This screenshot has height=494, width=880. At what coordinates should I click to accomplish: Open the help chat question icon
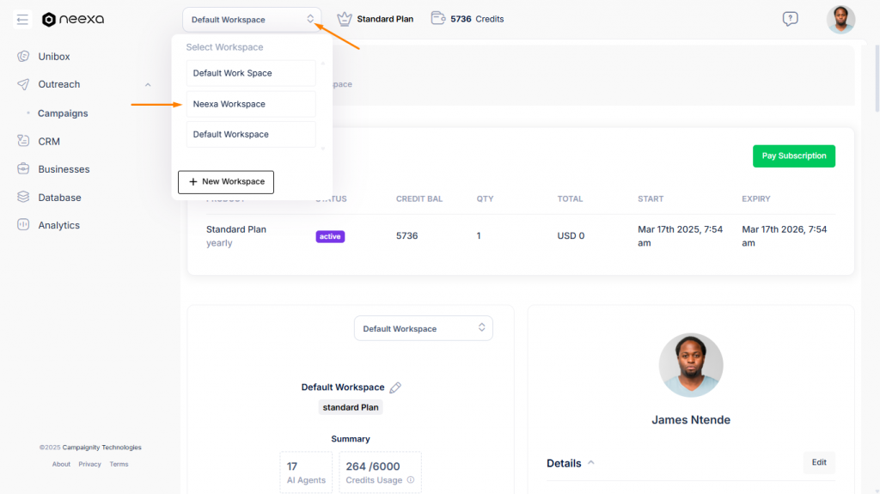click(790, 19)
